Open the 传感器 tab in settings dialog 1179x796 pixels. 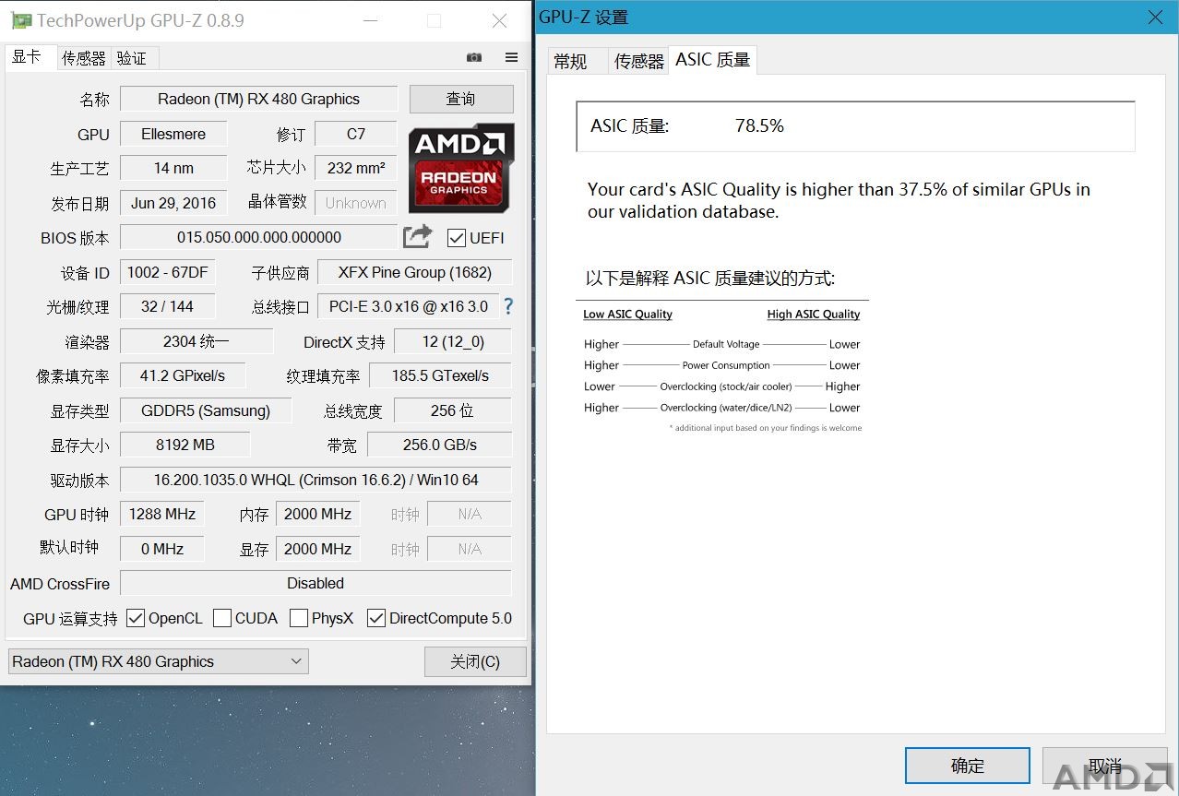[x=638, y=61]
